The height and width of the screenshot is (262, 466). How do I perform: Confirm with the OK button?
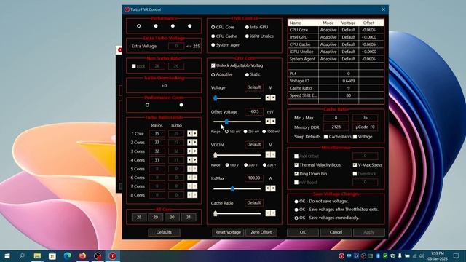coord(303,232)
